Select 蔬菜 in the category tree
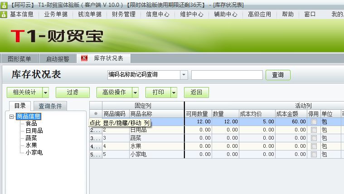 click(x=31, y=138)
